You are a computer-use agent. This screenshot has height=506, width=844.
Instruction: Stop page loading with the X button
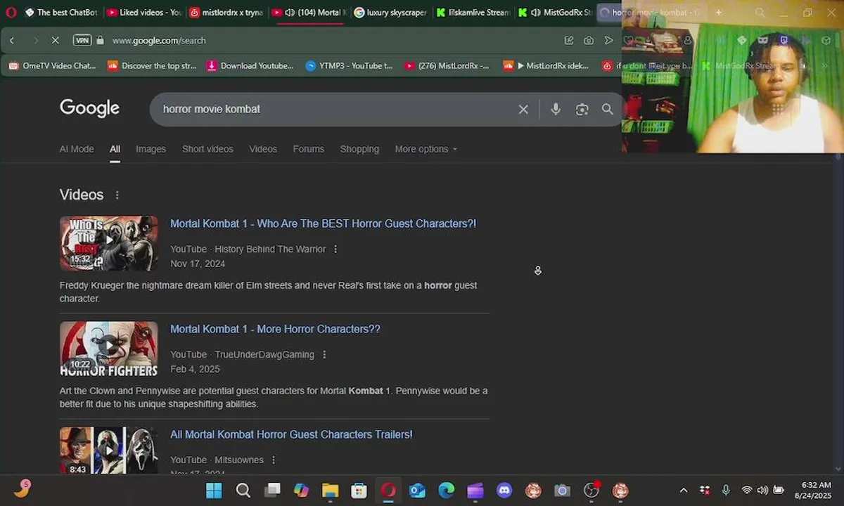pos(55,40)
